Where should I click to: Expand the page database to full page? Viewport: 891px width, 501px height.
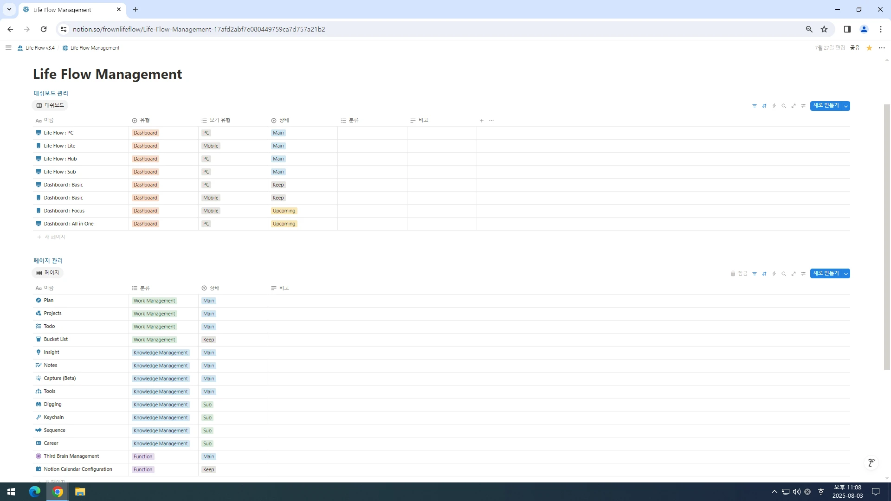click(x=794, y=274)
